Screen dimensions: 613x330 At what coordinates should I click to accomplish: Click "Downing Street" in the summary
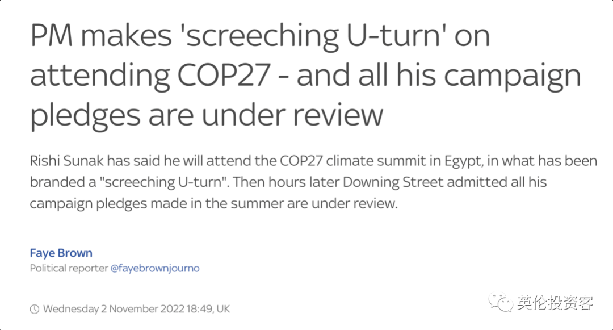[393, 182]
